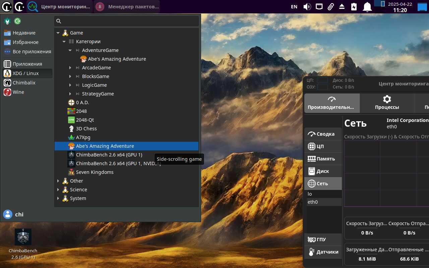The width and height of the screenshot is (429, 268).
Task: Click the Intel Corporation device name
Action: pos(408,120)
